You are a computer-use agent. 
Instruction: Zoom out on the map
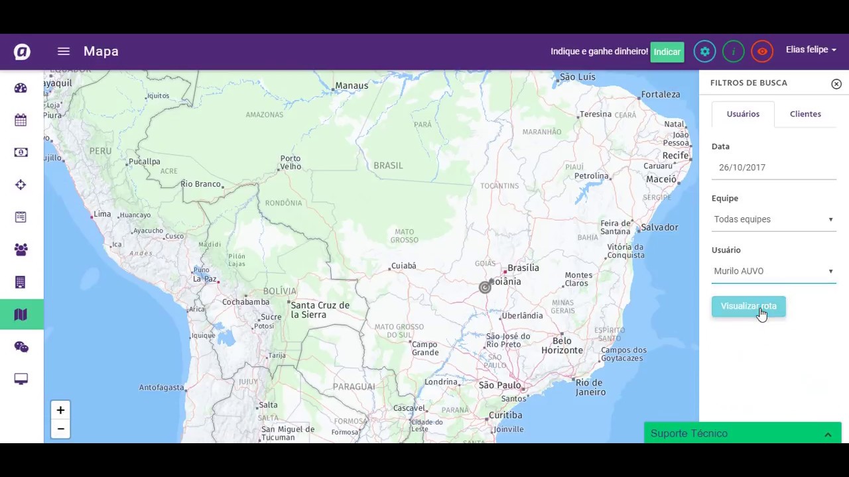60,429
